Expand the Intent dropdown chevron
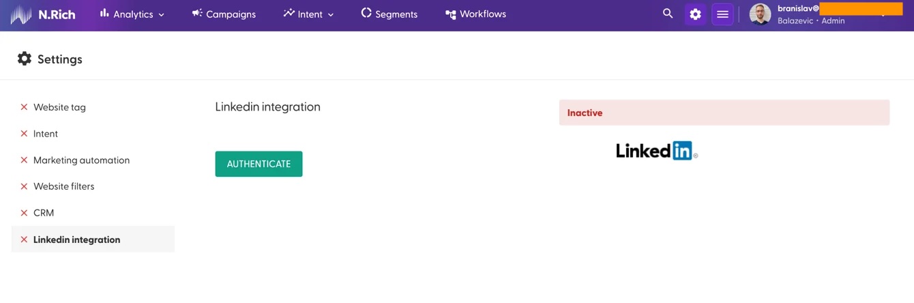This screenshot has width=914, height=303. point(331,15)
